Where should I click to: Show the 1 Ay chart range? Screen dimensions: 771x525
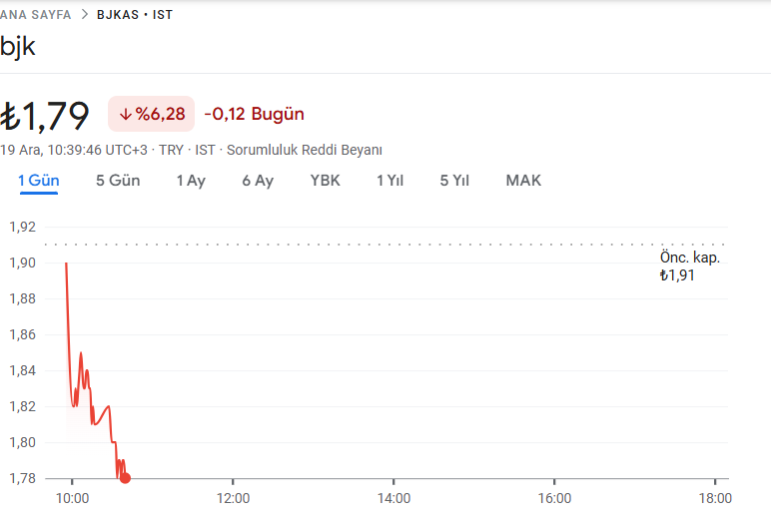tap(191, 181)
